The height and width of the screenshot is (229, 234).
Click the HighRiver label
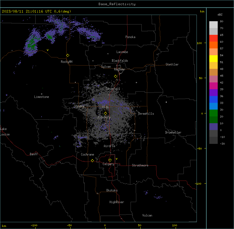click(117, 202)
